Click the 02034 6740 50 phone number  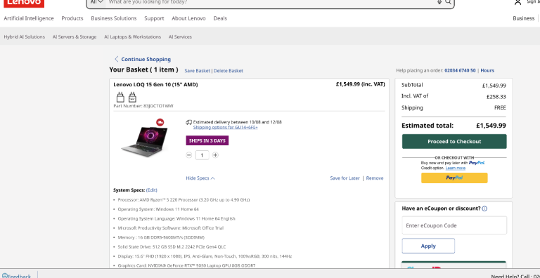tap(460, 70)
